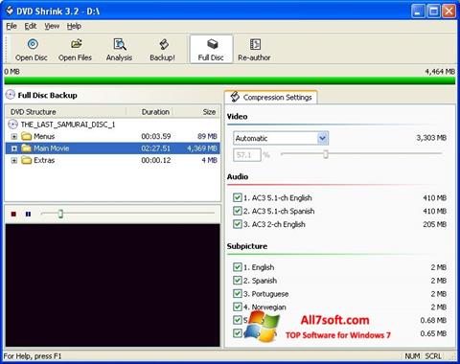The width and height of the screenshot is (460, 364).
Task: Expand the Menus folder in DVD Structure
Action: click(14, 136)
